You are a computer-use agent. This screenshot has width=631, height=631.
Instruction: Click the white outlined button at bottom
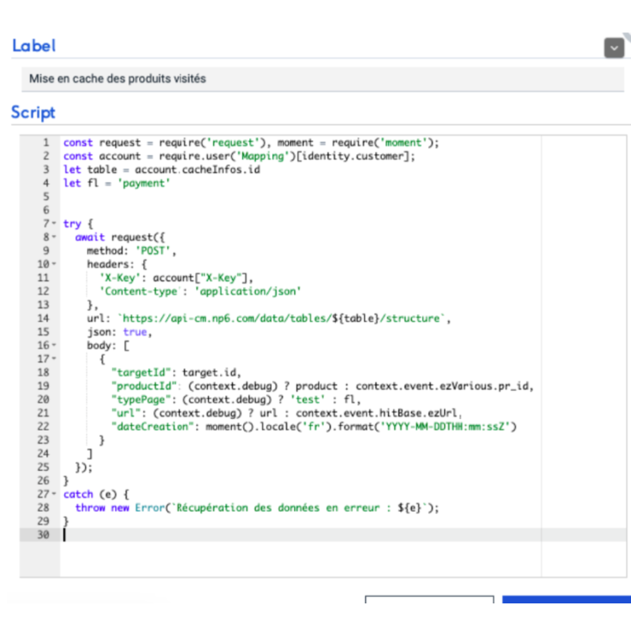pyautogui.click(x=429, y=600)
